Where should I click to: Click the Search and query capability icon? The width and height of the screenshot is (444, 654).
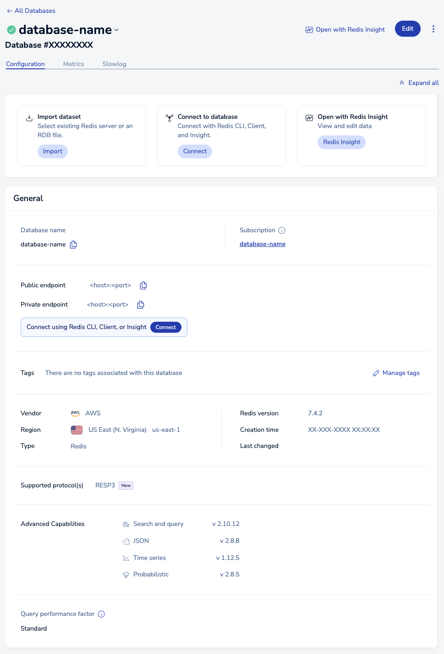pos(126,524)
